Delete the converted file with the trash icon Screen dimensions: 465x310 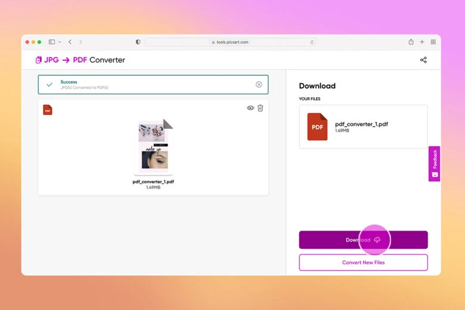(261, 108)
